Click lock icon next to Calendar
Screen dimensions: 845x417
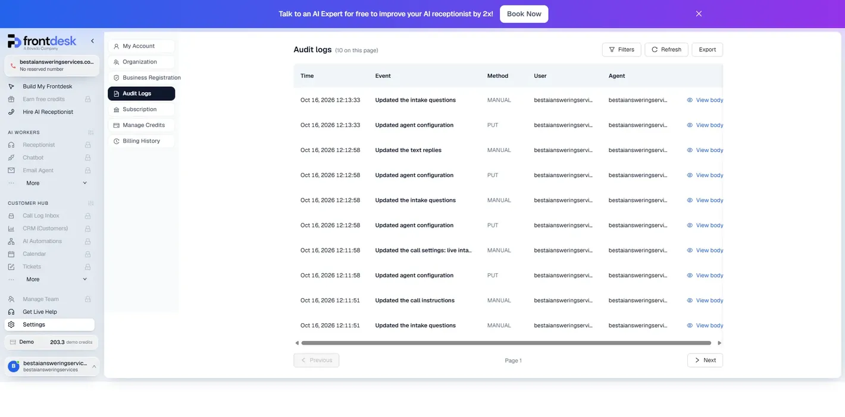click(88, 254)
